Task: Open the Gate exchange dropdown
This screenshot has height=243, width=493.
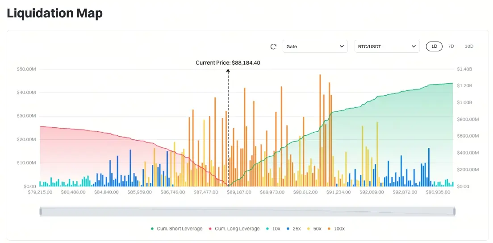Action: [315, 46]
